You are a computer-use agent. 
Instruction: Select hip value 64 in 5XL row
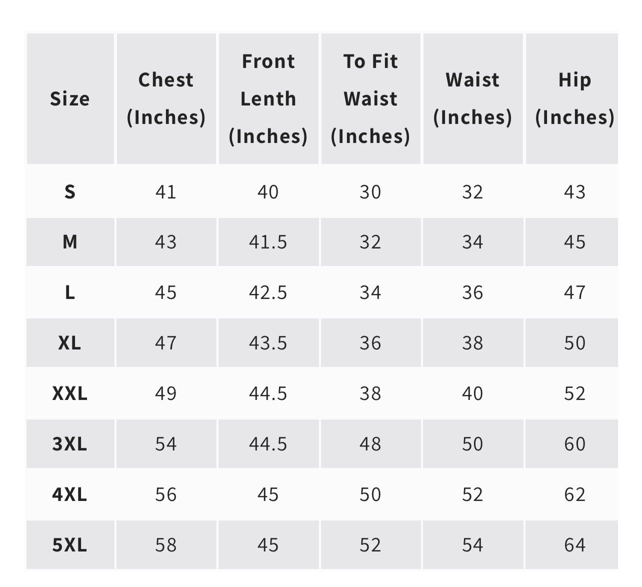coord(574,545)
